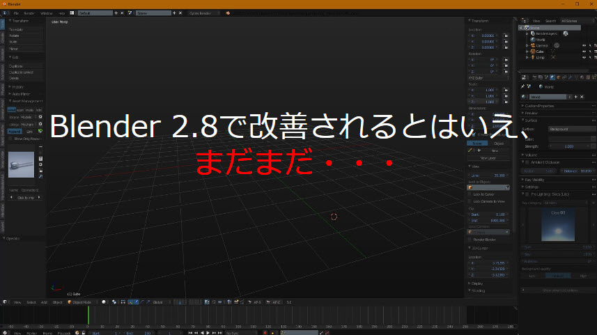Click the Duplicate Linked button
597x335 pixels.
tap(26, 72)
